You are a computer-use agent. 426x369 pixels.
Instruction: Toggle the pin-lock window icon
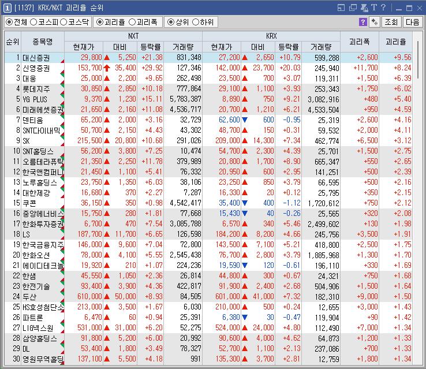[364, 8]
